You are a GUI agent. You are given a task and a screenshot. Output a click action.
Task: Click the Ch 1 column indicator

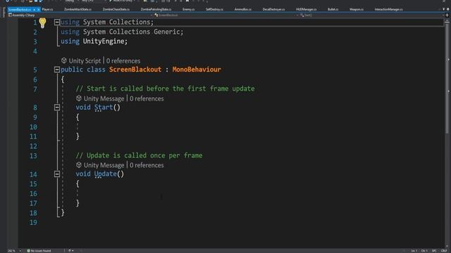[x=424, y=251]
